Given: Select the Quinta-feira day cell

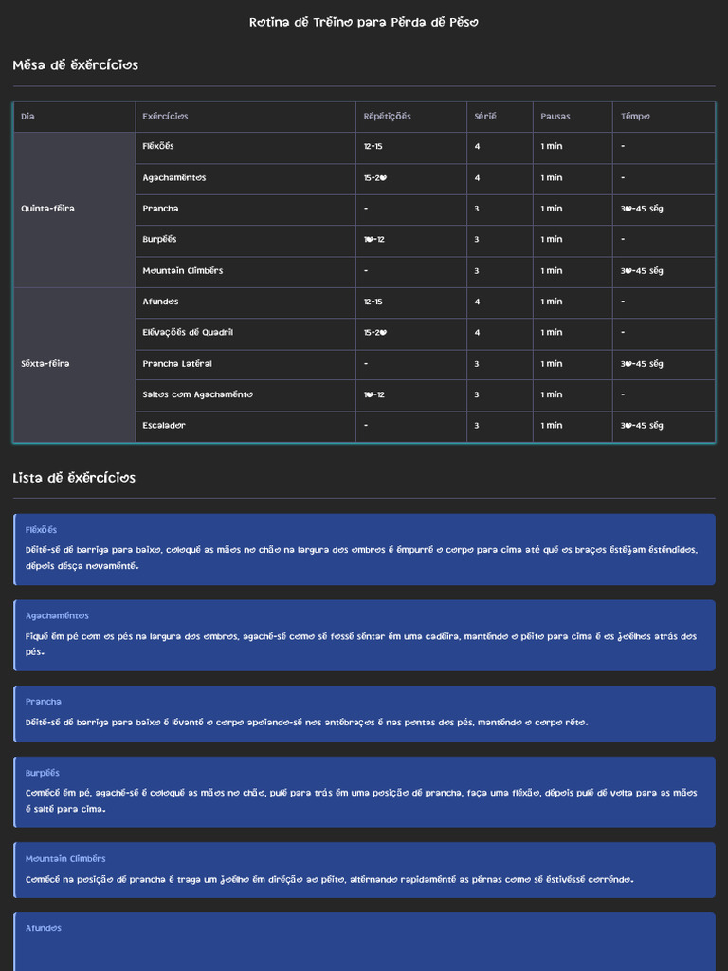Looking at the screenshot, I should pos(74,210).
